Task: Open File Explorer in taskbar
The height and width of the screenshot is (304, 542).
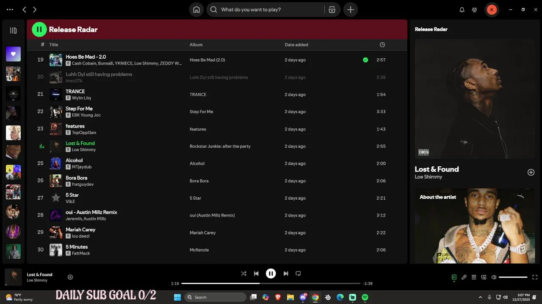Action: tap(290, 297)
